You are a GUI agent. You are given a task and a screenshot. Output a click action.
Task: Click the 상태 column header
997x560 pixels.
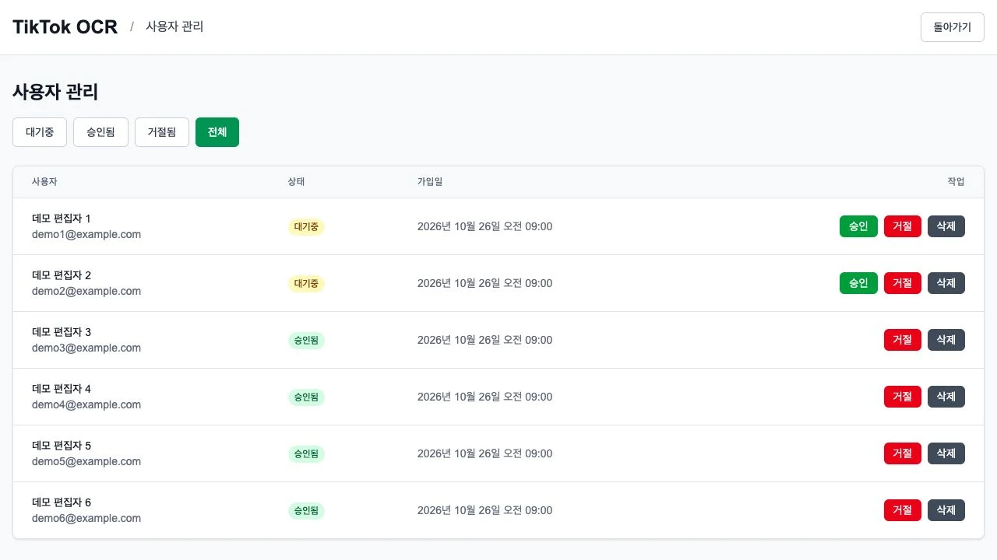(296, 181)
